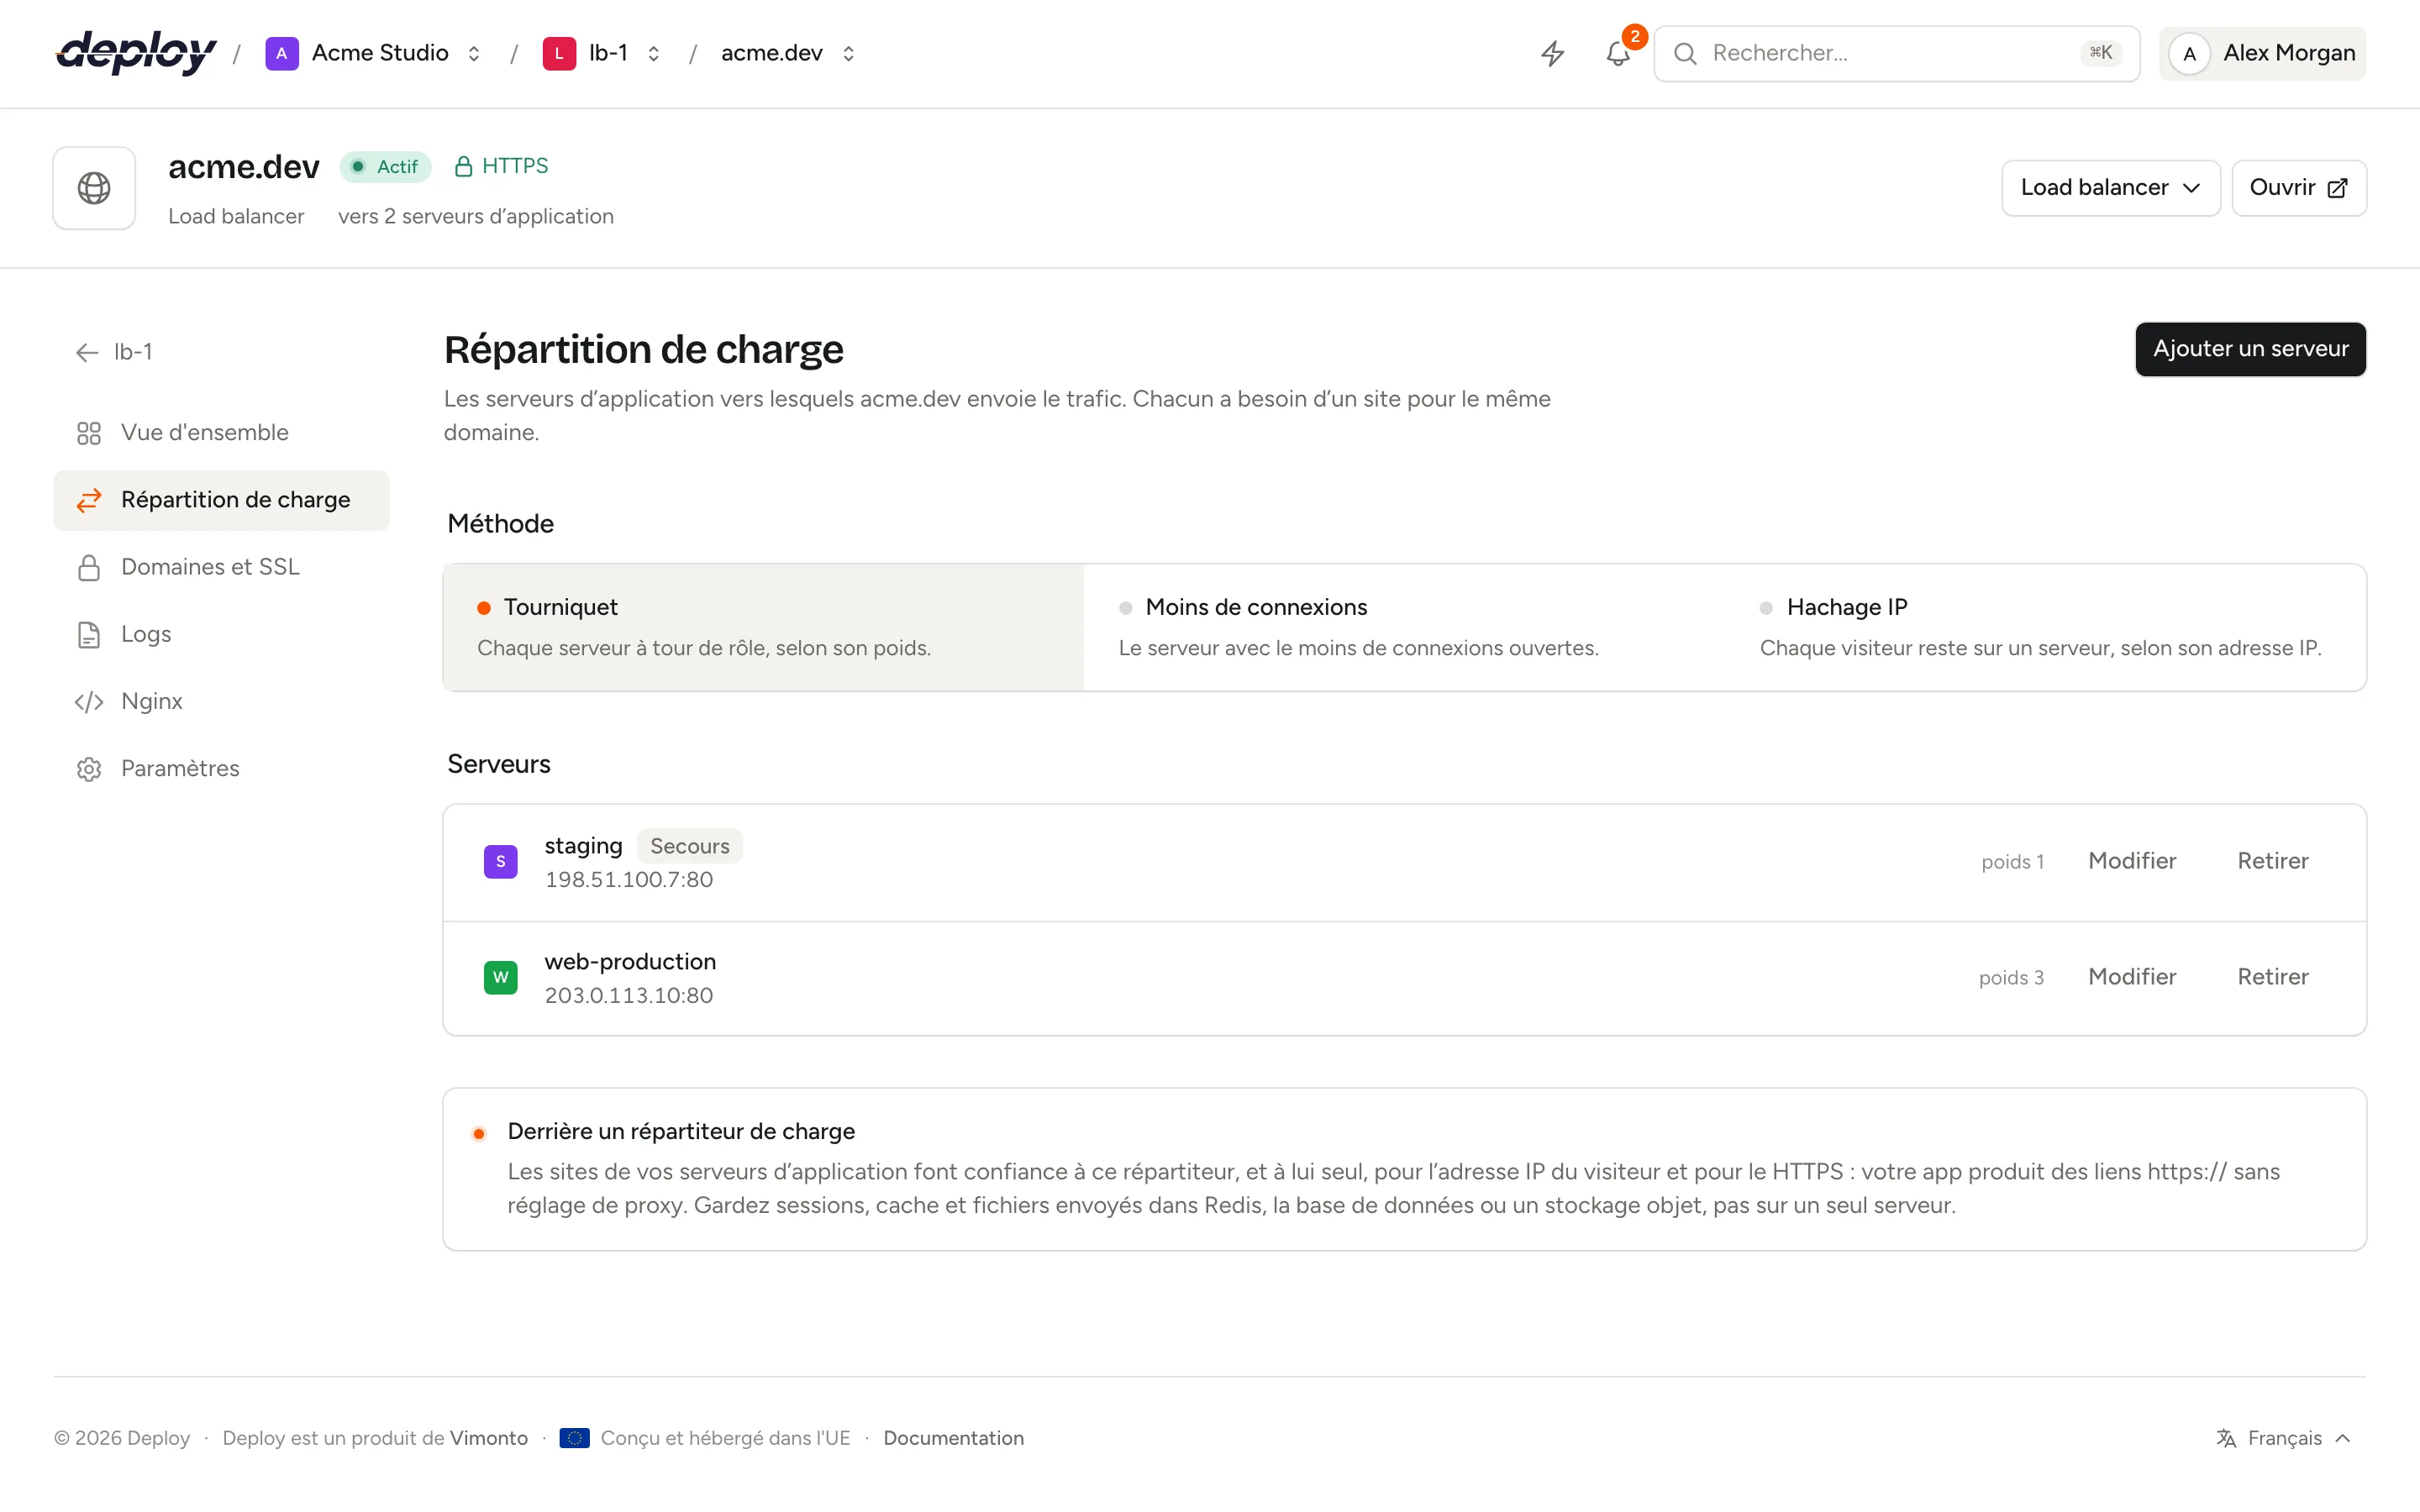This screenshot has height=1512, width=2420.
Task: Open the Français language selector
Action: click(2283, 1438)
